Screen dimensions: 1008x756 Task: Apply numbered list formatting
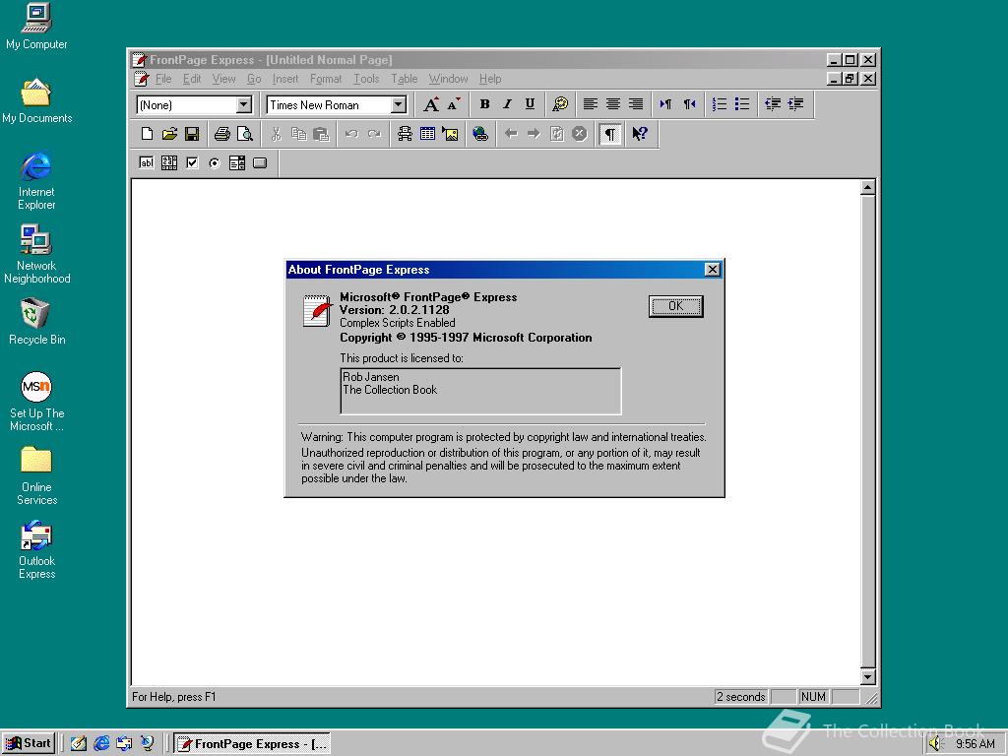click(720, 104)
